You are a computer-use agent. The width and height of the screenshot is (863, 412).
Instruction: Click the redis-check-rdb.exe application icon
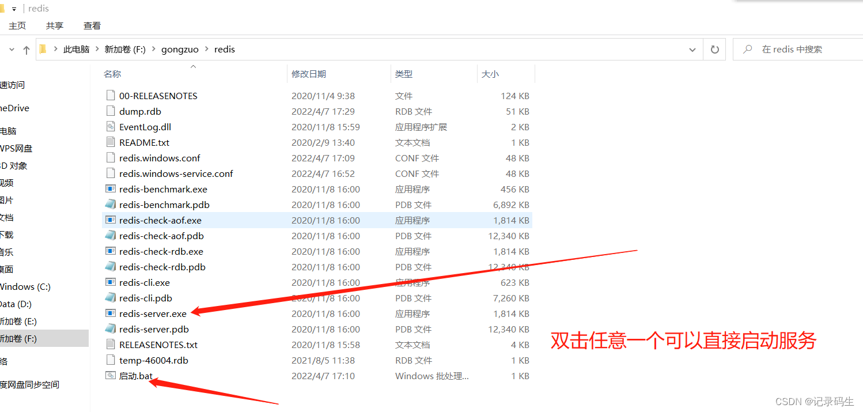pos(111,251)
